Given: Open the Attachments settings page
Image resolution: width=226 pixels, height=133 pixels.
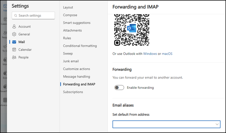Looking at the screenshot, I should 72,30.
